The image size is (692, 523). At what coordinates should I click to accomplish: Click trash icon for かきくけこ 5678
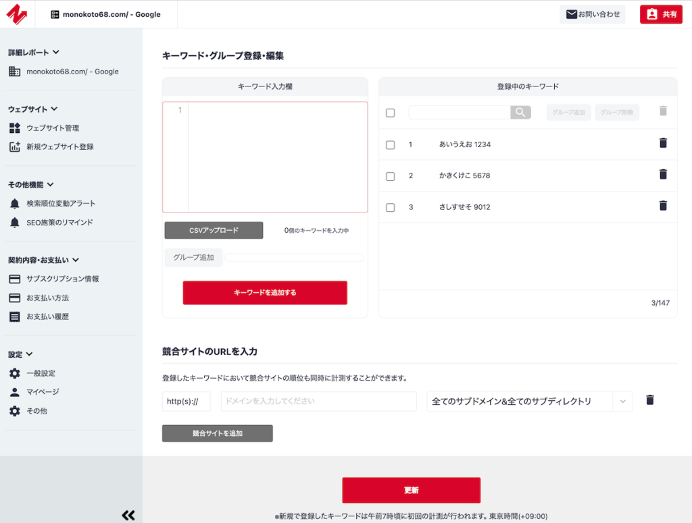pos(662,174)
